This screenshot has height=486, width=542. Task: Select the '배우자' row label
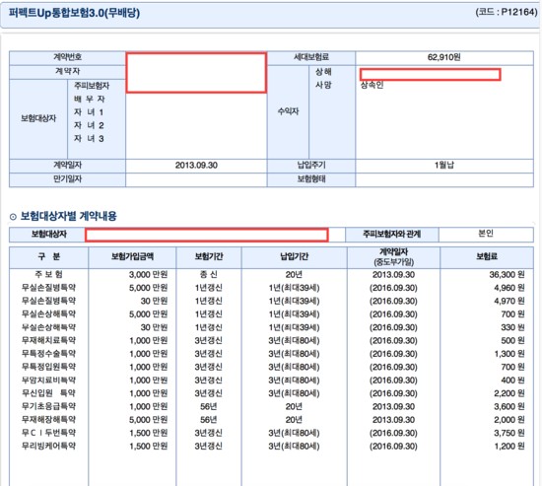coord(89,99)
